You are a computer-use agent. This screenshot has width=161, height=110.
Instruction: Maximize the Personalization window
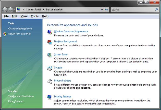tap(146, 2)
